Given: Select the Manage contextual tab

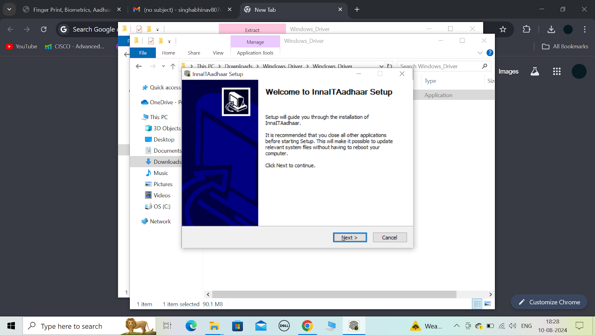Looking at the screenshot, I should pos(255,42).
